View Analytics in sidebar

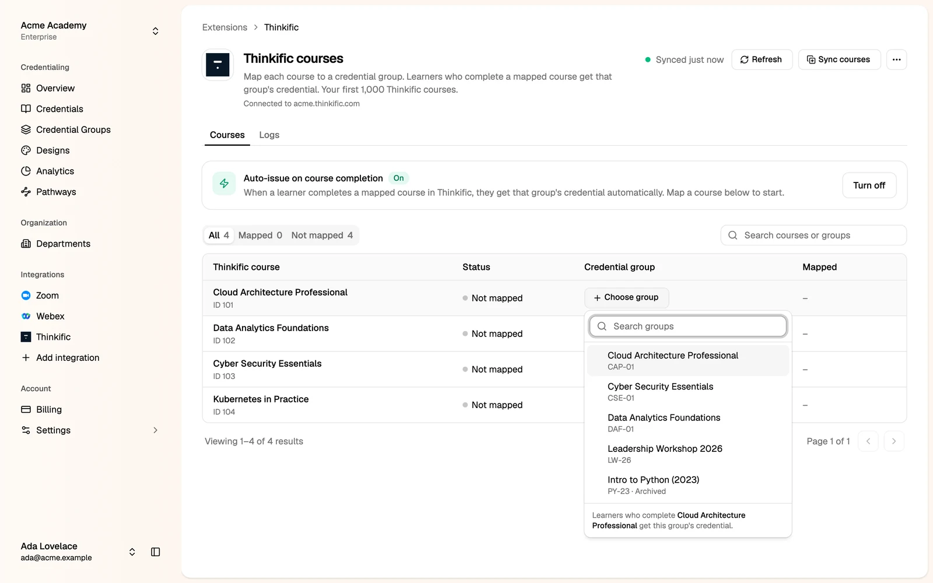(x=47, y=171)
